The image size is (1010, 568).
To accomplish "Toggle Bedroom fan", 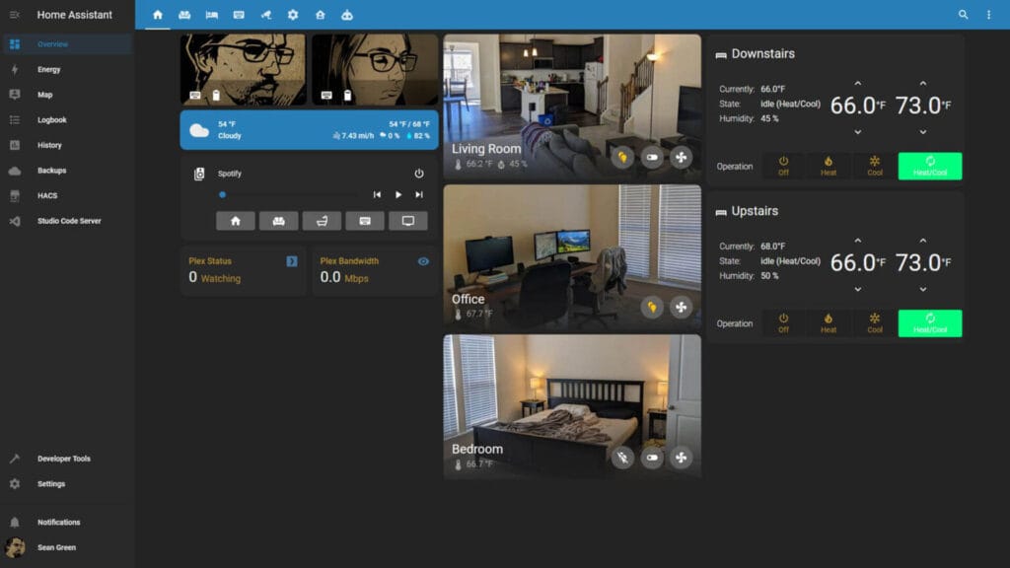I will pyautogui.click(x=681, y=458).
